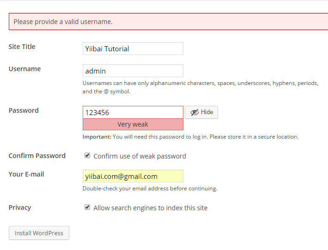Image resolution: width=328 pixels, height=250 pixels.
Task: Select the Password label text
Action: tap(24, 110)
